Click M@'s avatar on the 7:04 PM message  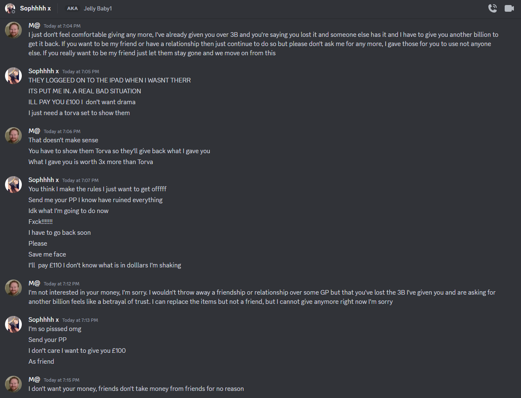coord(13,30)
